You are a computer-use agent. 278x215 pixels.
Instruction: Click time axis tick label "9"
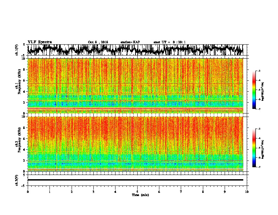click(x=225, y=192)
